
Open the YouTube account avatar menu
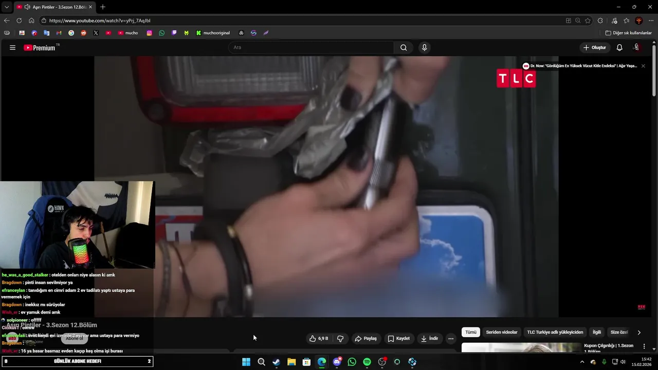tap(636, 47)
